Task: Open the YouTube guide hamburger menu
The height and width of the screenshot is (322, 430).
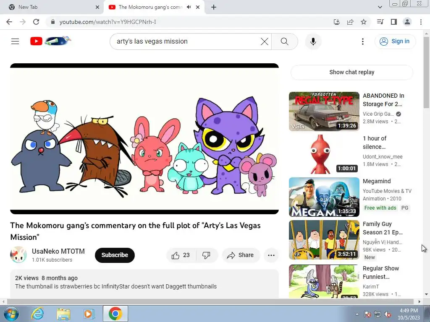Action: 15,42
